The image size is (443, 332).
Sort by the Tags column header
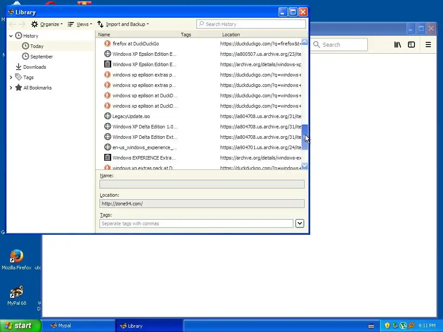click(x=198, y=35)
